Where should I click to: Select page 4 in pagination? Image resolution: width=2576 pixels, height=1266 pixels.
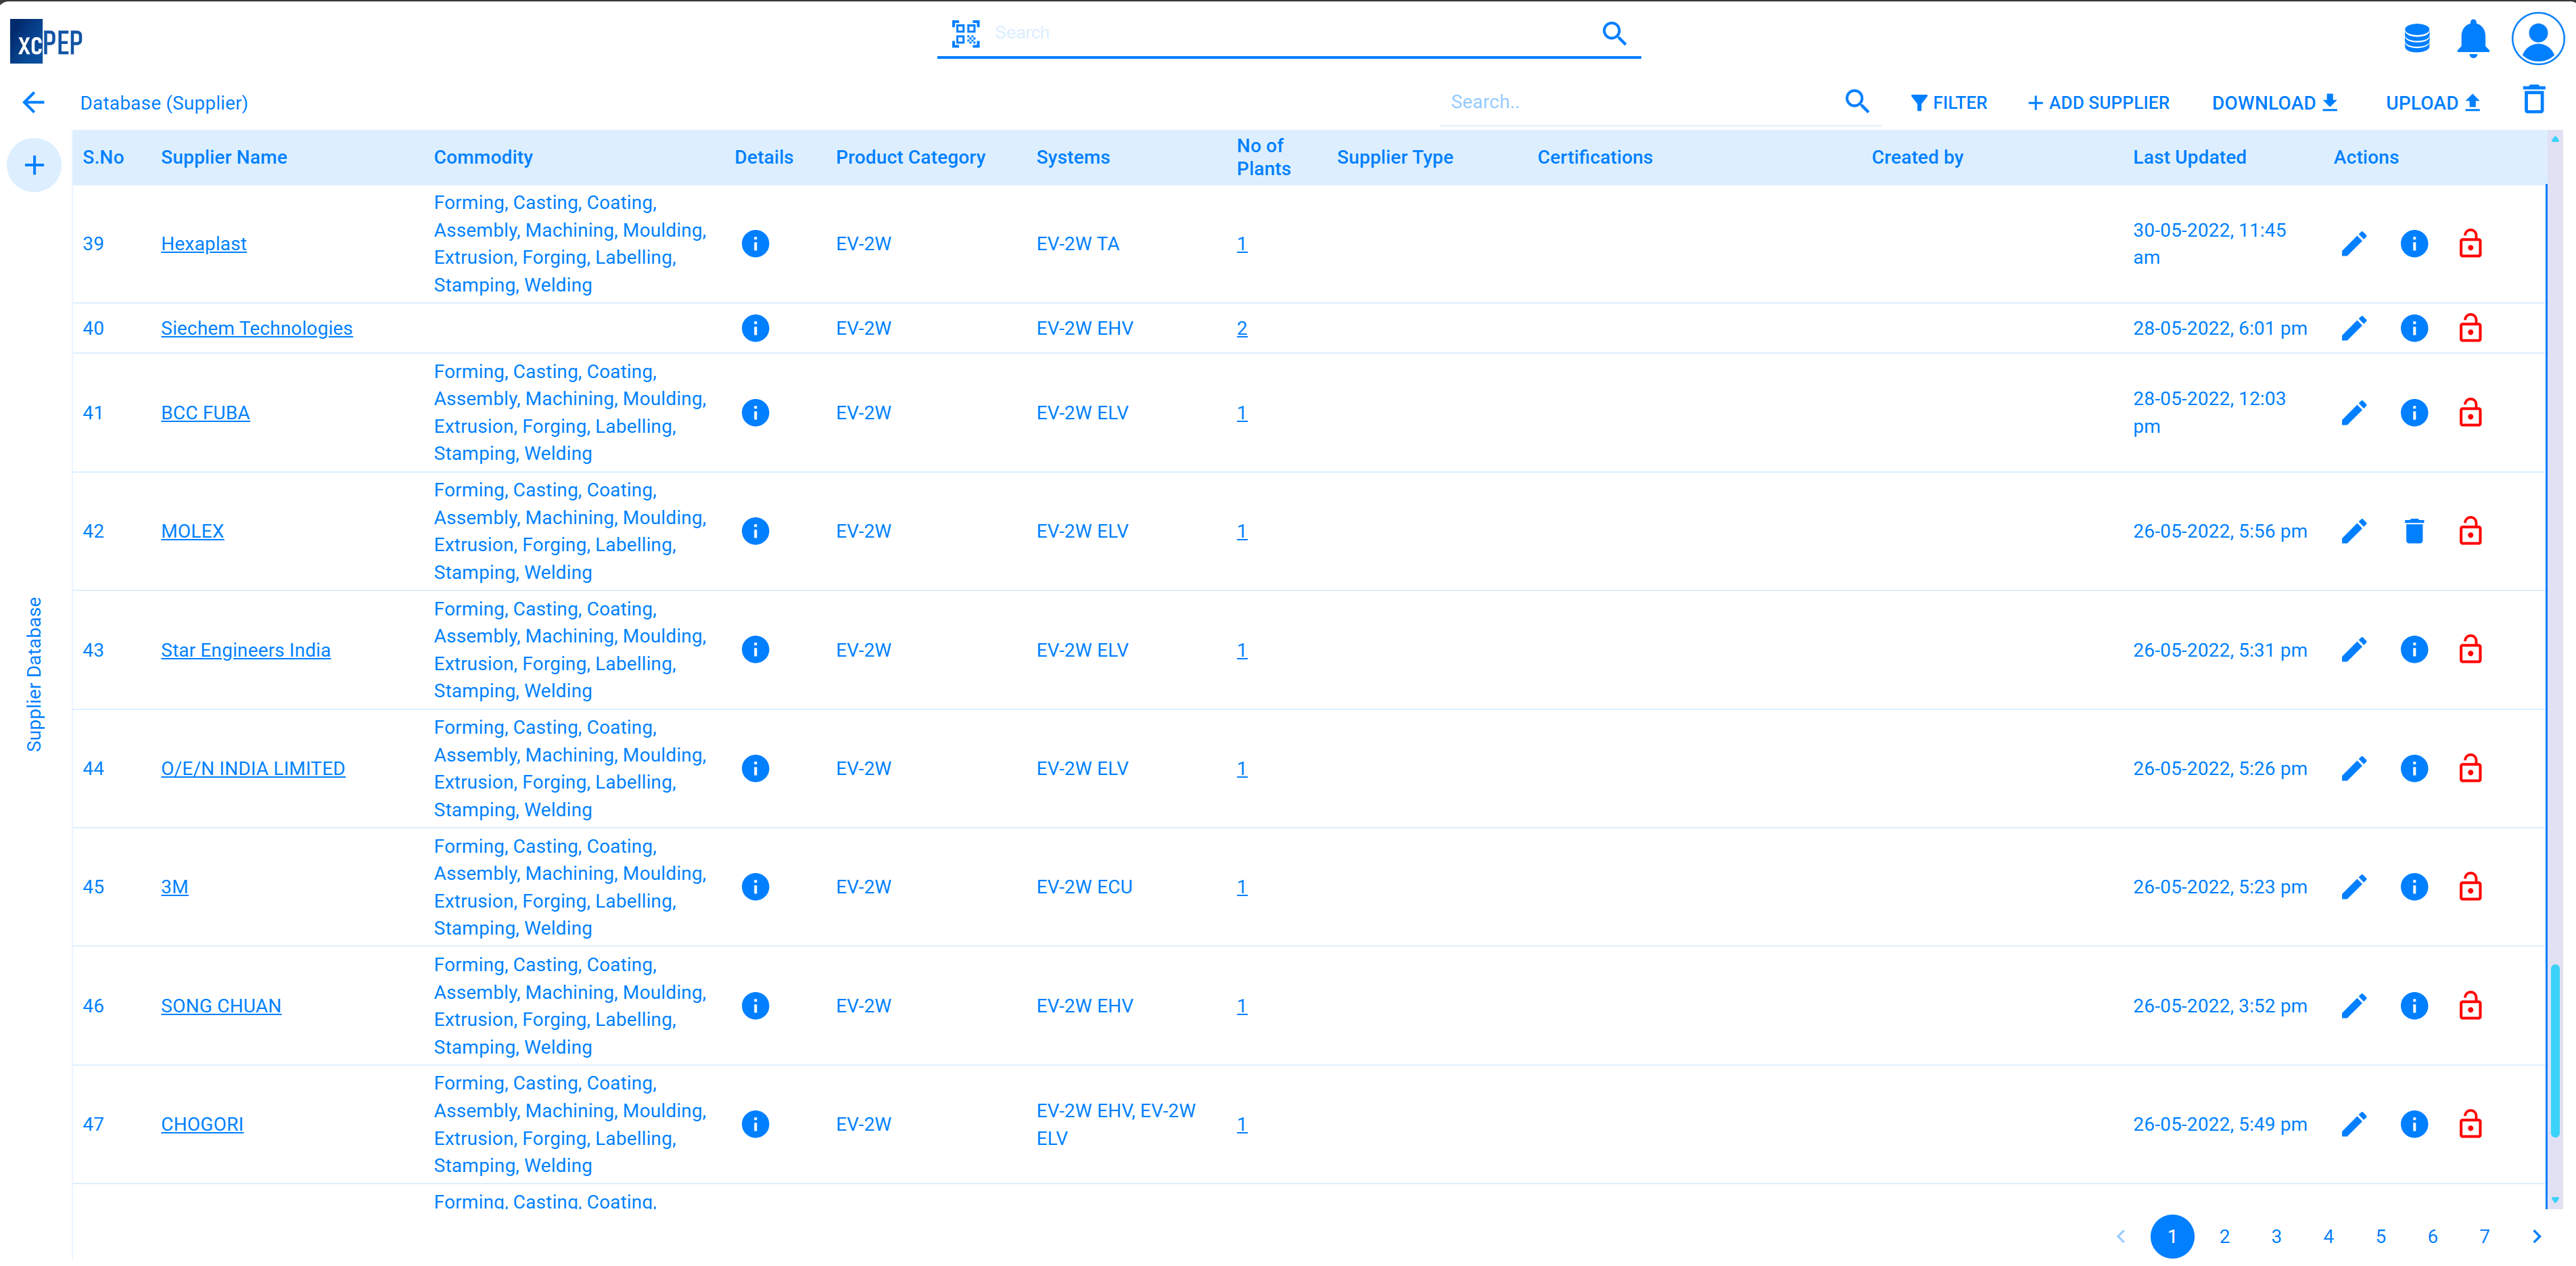click(x=2329, y=1236)
